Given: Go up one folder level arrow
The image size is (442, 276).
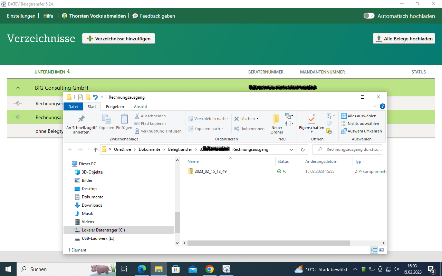Looking at the screenshot, I should [x=96, y=149].
